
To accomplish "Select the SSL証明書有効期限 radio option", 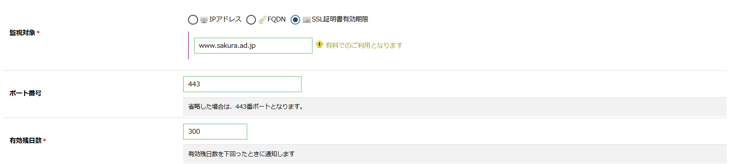I will [295, 20].
